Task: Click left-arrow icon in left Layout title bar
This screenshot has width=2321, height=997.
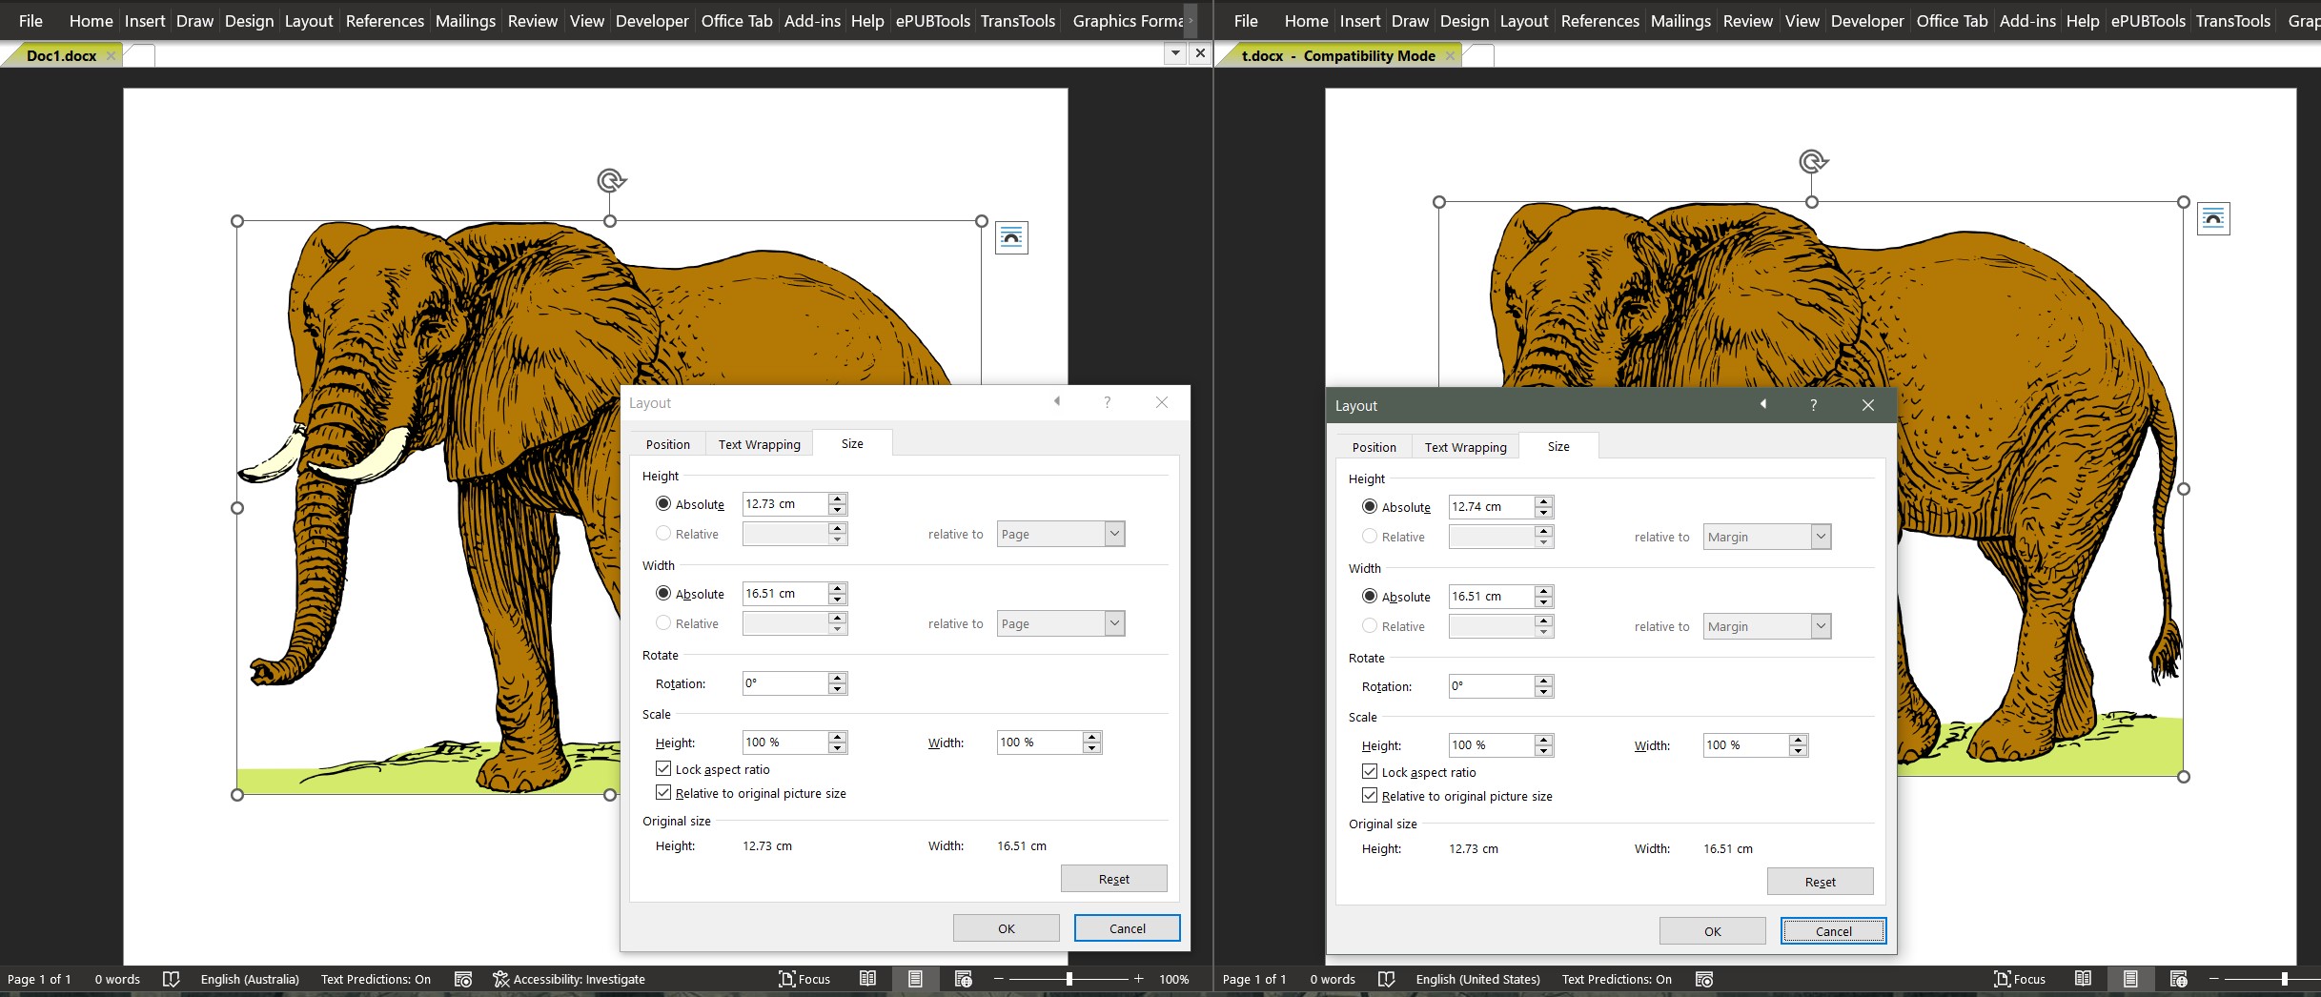Action: (1057, 401)
